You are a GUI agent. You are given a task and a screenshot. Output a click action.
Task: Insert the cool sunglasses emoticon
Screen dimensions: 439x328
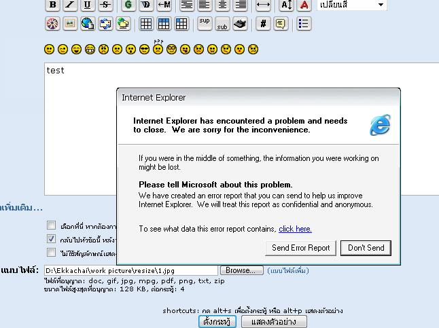click(x=145, y=50)
